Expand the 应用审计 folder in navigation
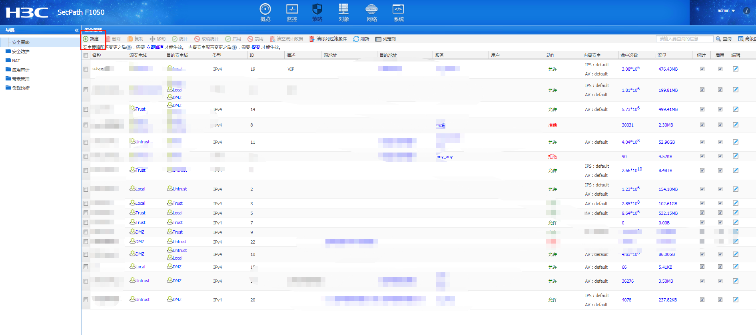 [18, 70]
